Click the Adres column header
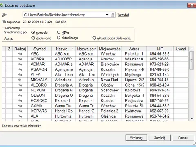Image resolution: width=196 pixels, height=147 pixels. pyautogui.click(x=134, y=49)
